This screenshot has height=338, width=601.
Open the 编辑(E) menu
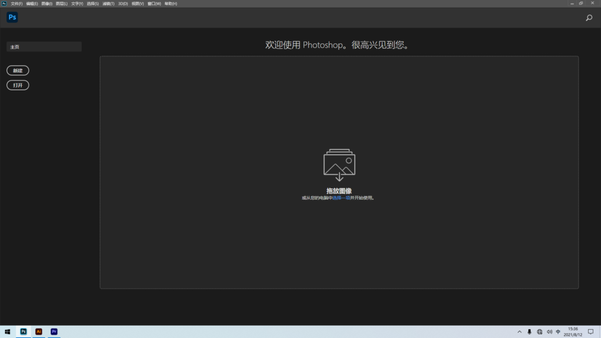tap(32, 4)
